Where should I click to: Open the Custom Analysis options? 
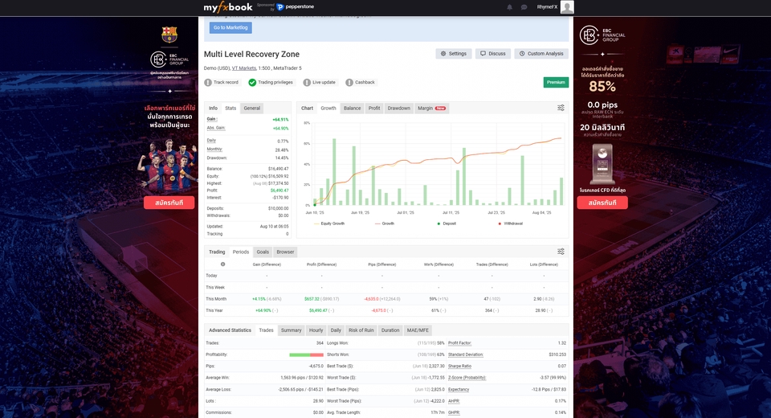(541, 54)
